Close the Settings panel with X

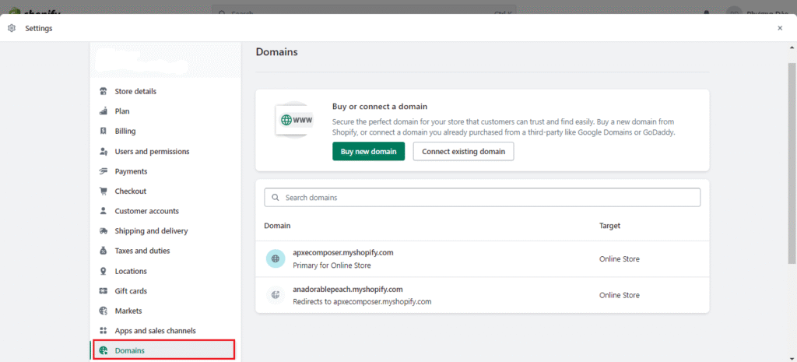tap(780, 28)
